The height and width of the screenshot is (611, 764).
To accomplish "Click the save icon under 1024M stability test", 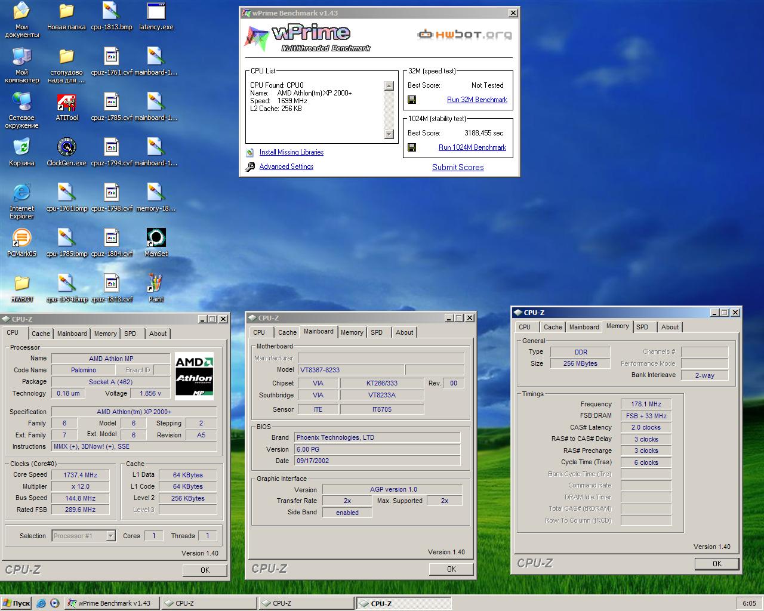I will click(x=412, y=147).
